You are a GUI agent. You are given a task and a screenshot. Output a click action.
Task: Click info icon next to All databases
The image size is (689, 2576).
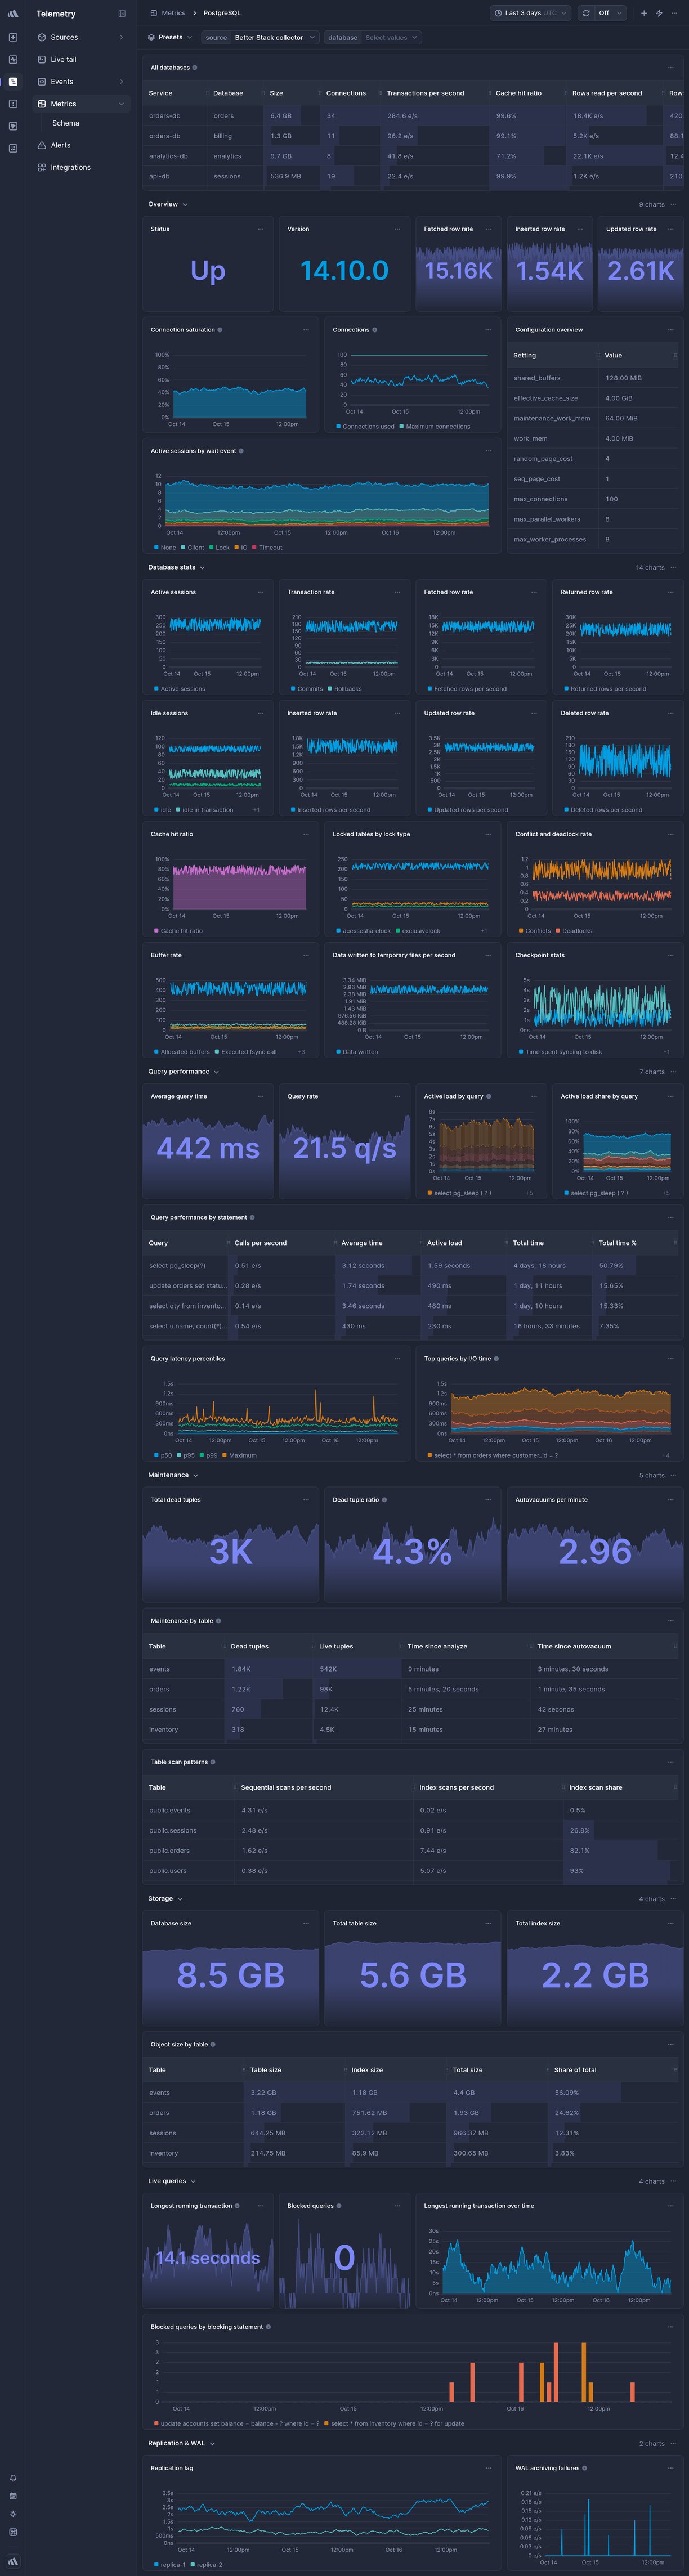click(195, 68)
